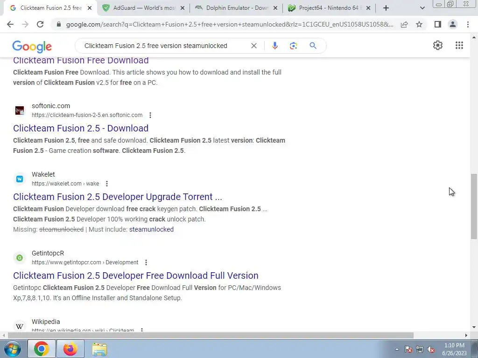Open Firefox from the taskbar
Image resolution: width=478 pixels, height=358 pixels.
70,349
